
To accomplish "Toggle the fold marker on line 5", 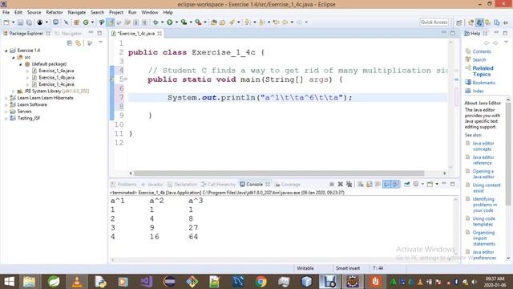I will 126,79.
